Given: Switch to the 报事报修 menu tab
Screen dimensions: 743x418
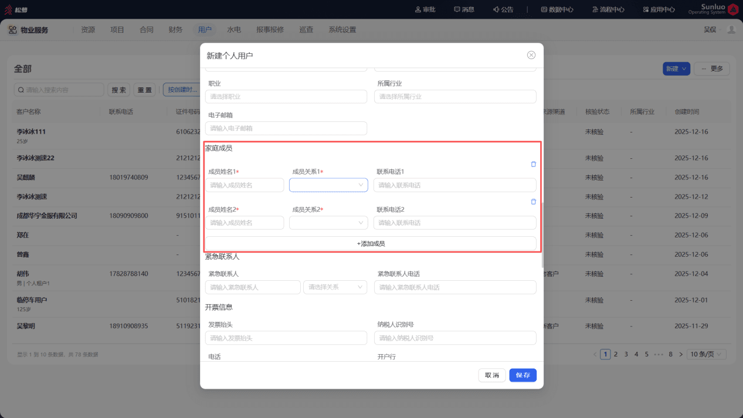Looking at the screenshot, I should (270, 30).
